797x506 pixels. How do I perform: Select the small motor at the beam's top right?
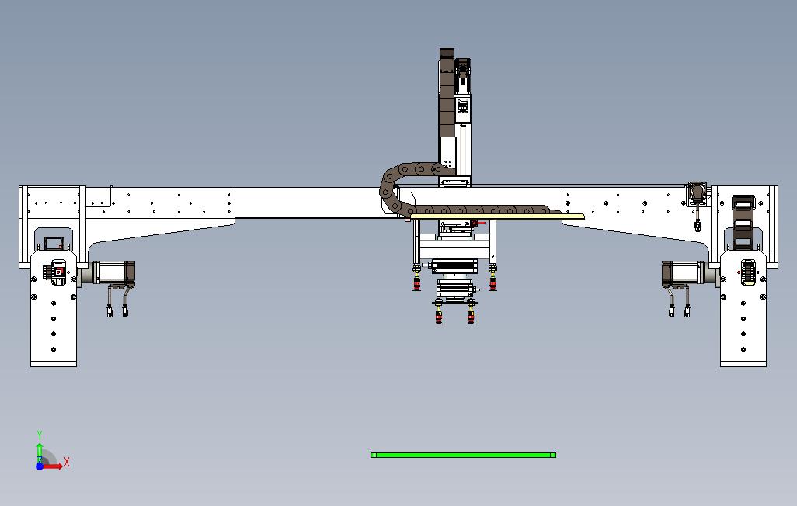(x=697, y=193)
